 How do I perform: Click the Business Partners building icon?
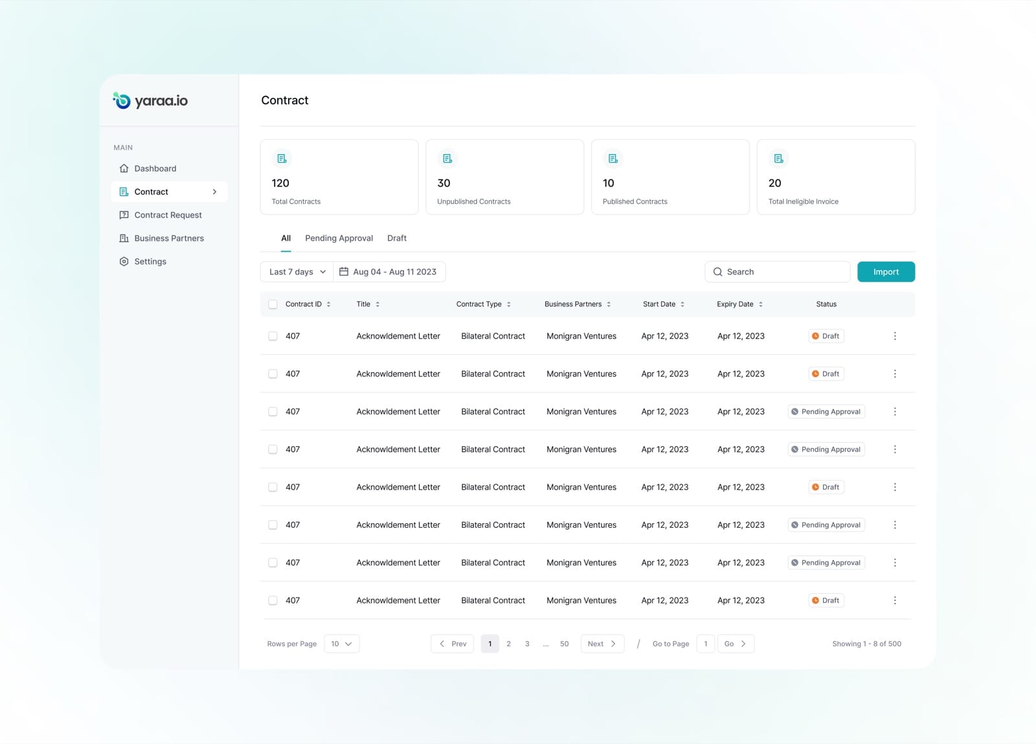124,238
